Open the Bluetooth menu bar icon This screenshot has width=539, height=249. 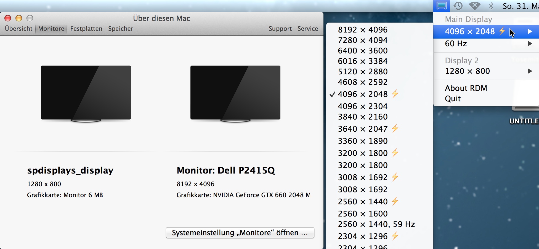tap(491, 6)
